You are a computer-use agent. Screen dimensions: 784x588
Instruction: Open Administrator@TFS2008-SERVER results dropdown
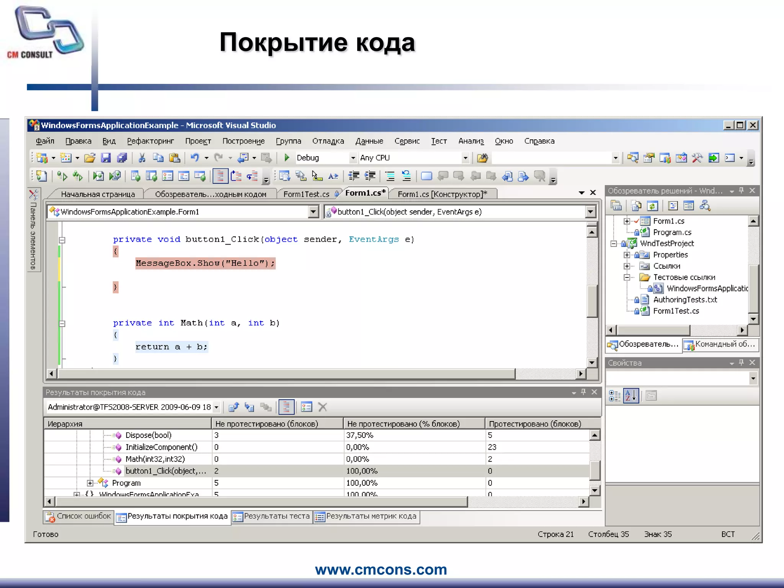point(216,407)
